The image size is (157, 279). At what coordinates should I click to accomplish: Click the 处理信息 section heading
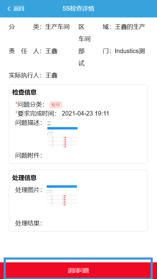pos(24,178)
